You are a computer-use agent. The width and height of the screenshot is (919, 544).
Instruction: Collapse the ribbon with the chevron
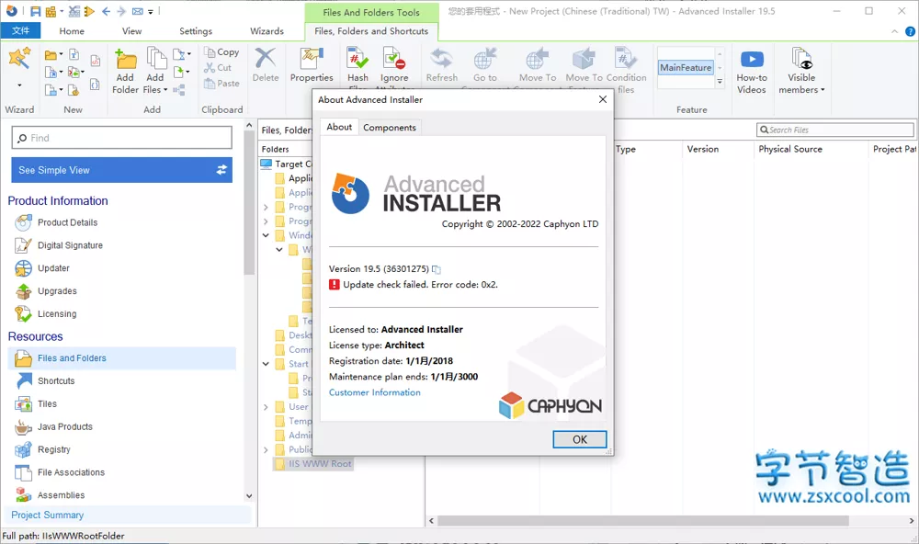(894, 31)
